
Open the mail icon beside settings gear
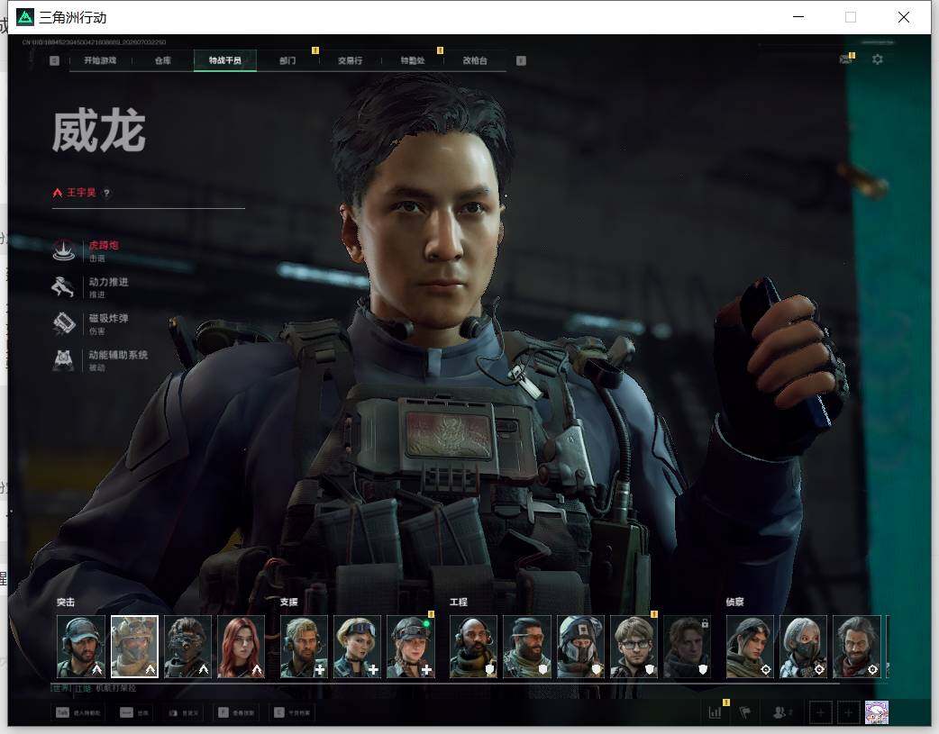[x=845, y=59]
